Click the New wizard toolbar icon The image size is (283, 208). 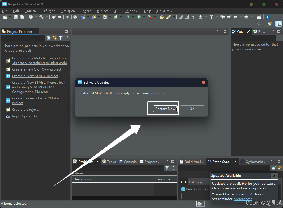click(5, 17)
